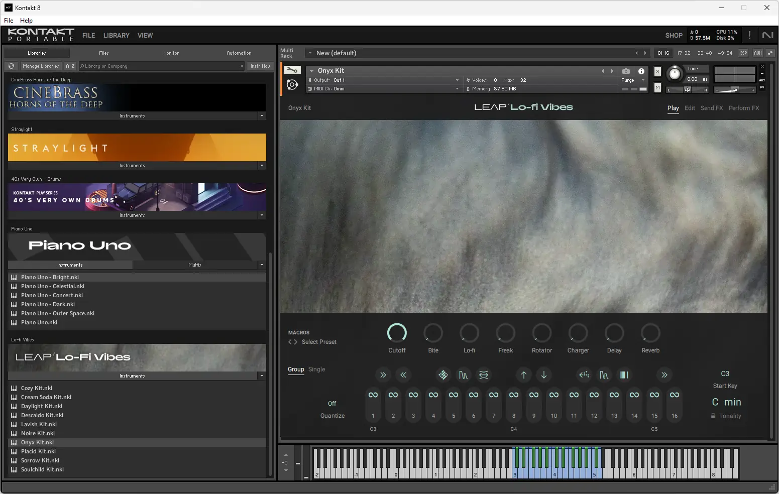Expand Instruments under the Straylight library

coord(132,166)
